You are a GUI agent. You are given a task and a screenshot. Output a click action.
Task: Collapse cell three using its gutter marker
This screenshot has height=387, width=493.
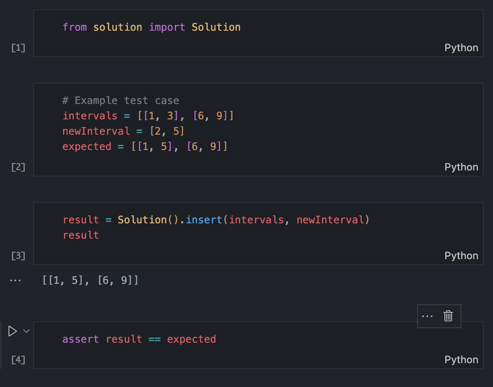(17, 256)
